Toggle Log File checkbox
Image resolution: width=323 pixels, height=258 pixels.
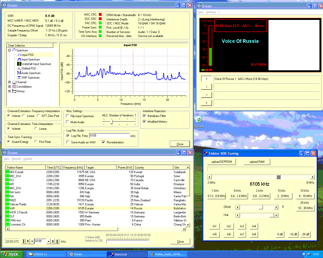68,136
